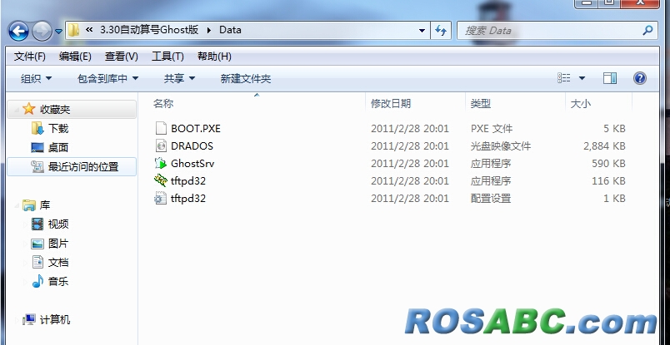Click the 新建文件夹 button
This screenshot has height=345, width=670.
pyautogui.click(x=246, y=78)
